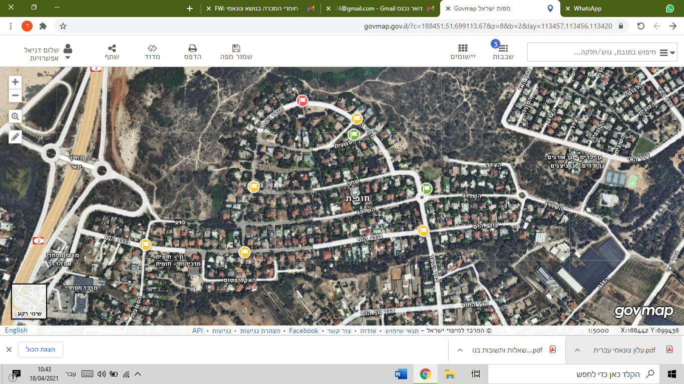Expand options for עלון צונאמי עברית download
Viewport: 684px width, 384px height.
coord(577,350)
